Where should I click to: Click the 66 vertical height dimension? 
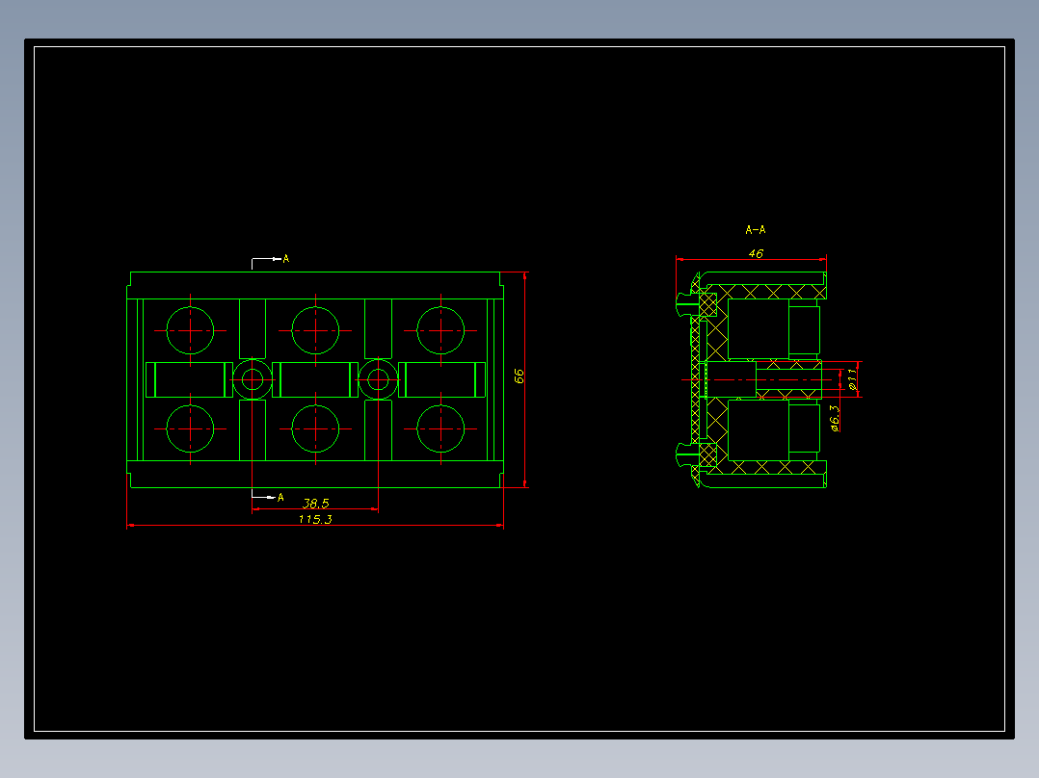(519, 376)
